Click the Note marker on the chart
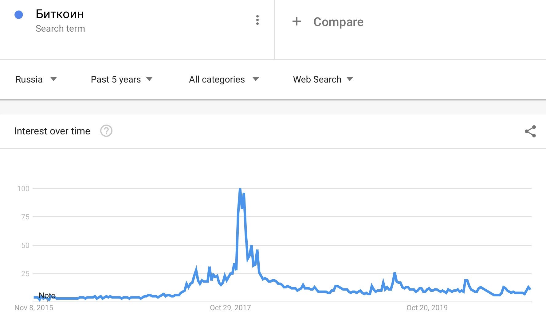The height and width of the screenshot is (328, 546). tap(47, 295)
